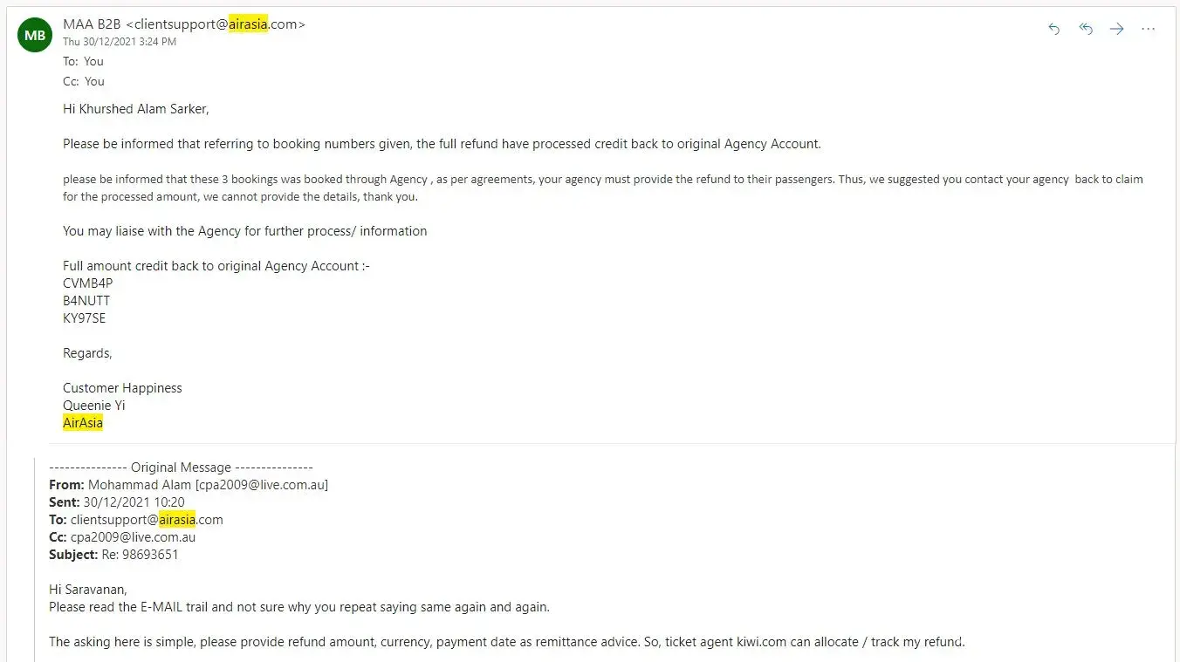Click cpa2009@live.com.au in the original Cc line
The height and width of the screenshot is (662, 1180).
134,537
